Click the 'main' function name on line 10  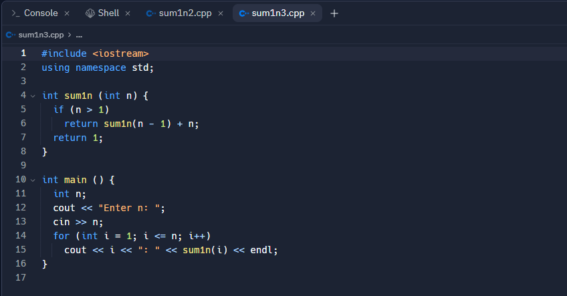tap(75, 180)
